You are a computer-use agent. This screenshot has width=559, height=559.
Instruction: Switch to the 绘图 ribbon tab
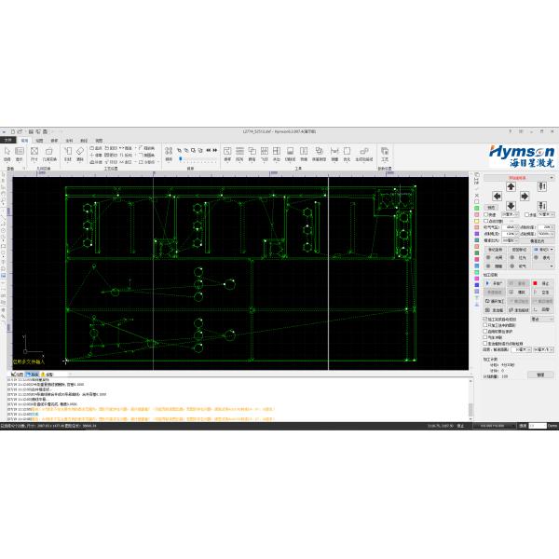[39, 140]
